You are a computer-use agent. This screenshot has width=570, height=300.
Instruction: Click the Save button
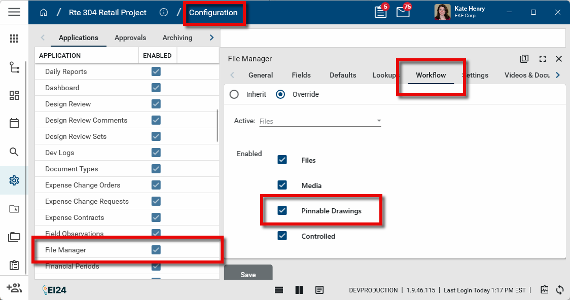(248, 274)
